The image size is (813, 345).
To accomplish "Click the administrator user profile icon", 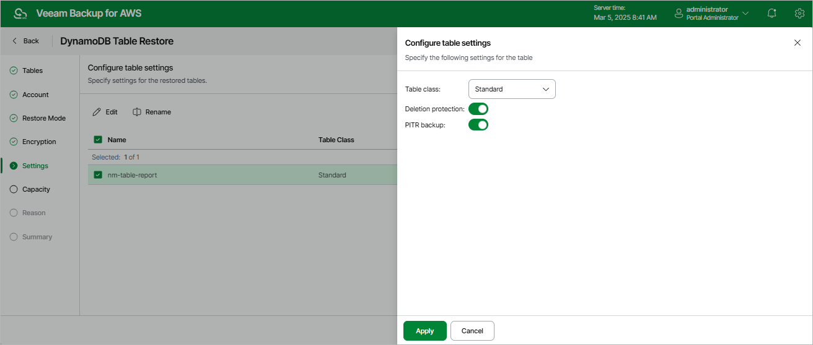I will 679,13.
